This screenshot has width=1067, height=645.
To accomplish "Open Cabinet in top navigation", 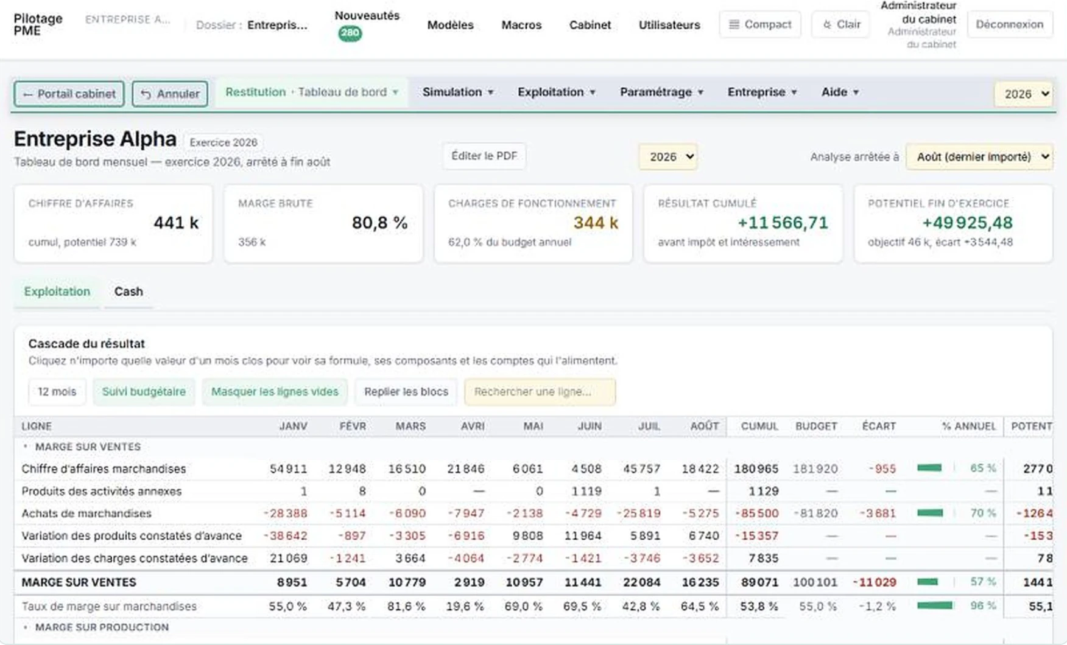I will [x=590, y=25].
